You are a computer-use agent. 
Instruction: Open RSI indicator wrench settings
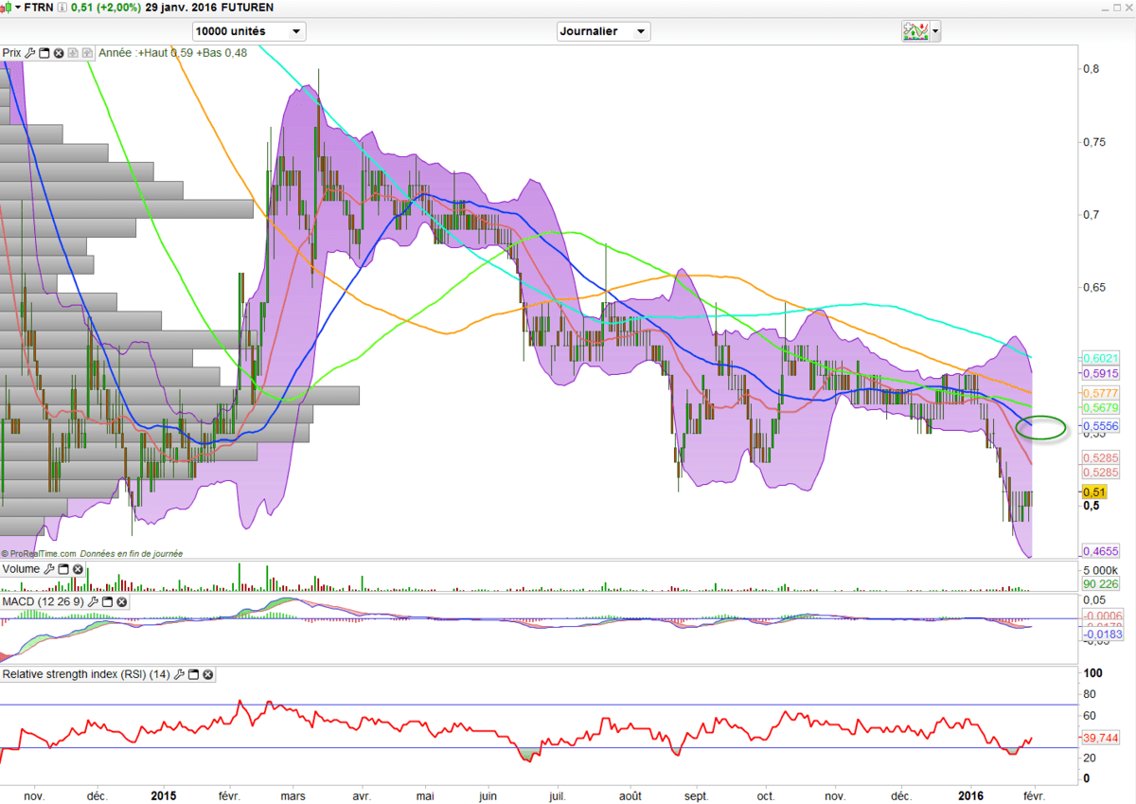point(179,674)
